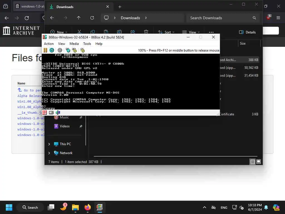This screenshot has height=214, width=285.
Task: Click Downloads breadcrumb in address bar
Action: point(130,18)
